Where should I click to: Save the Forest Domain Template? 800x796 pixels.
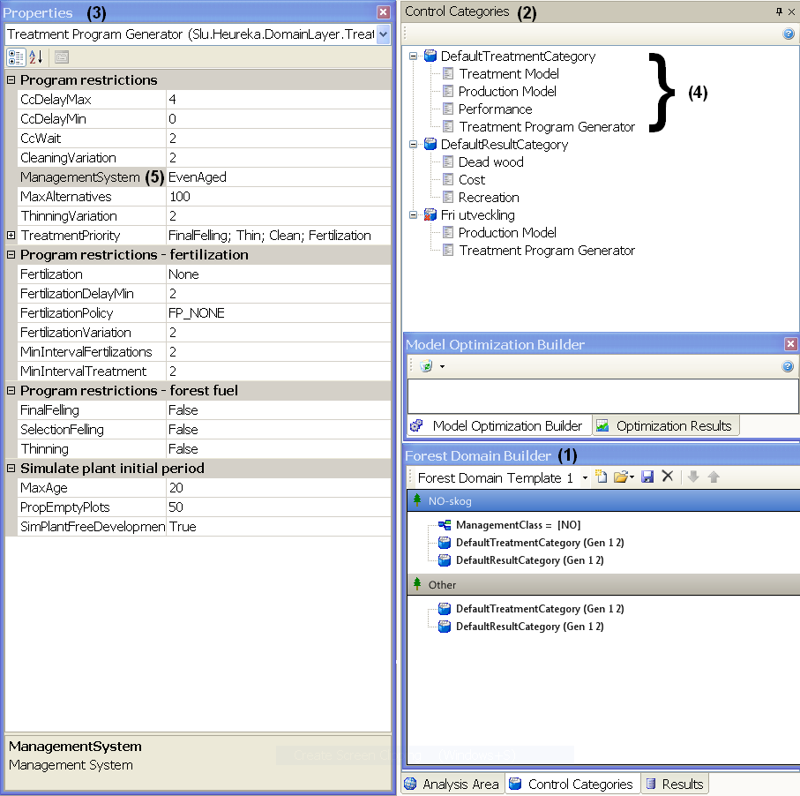click(x=647, y=477)
